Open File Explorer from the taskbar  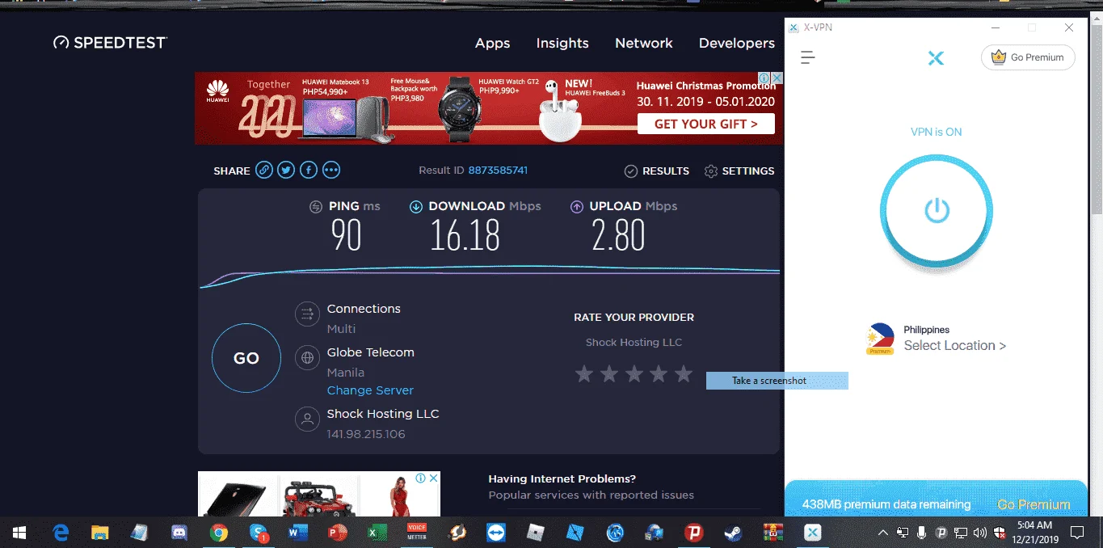pos(99,533)
